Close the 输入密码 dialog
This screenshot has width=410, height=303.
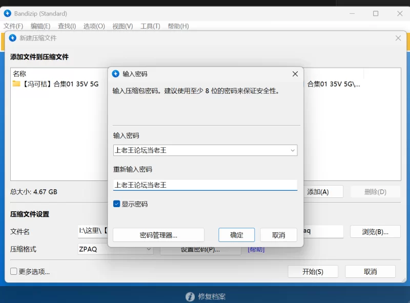tap(295, 74)
